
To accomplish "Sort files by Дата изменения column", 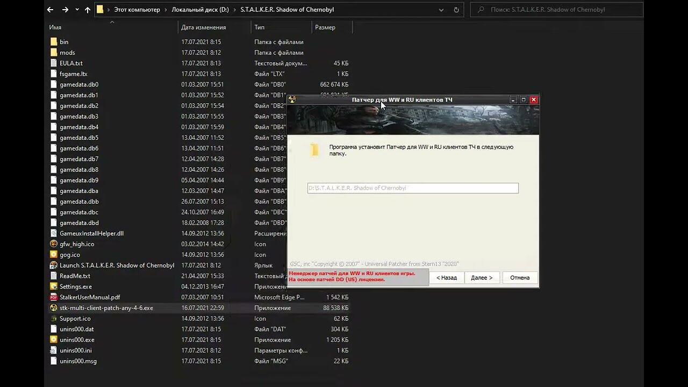I will click(x=203, y=27).
